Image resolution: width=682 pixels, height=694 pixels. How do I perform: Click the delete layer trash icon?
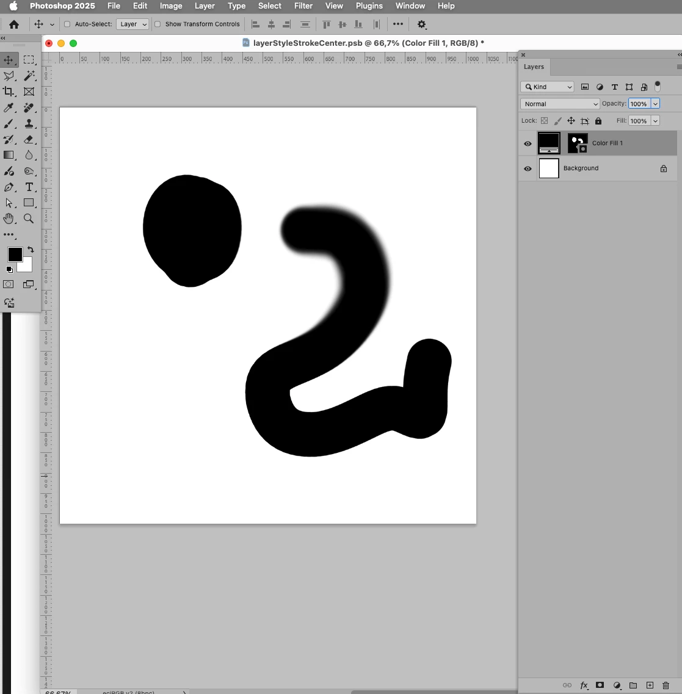click(666, 685)
